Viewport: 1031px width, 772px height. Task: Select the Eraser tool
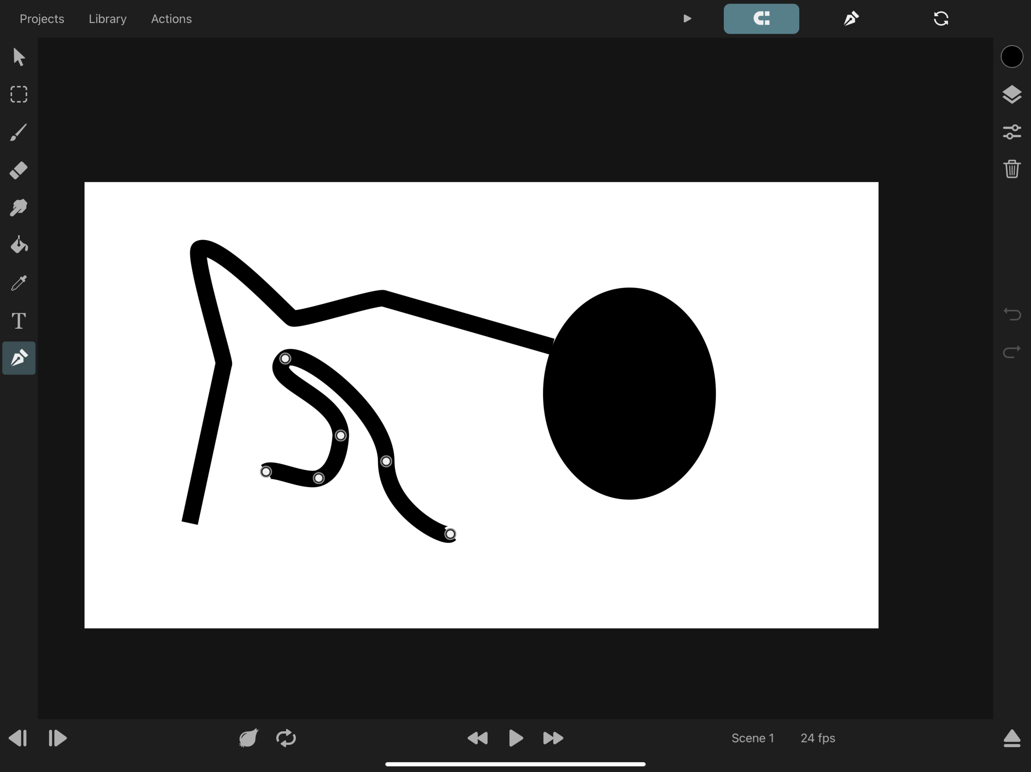(x=18, y=170)
